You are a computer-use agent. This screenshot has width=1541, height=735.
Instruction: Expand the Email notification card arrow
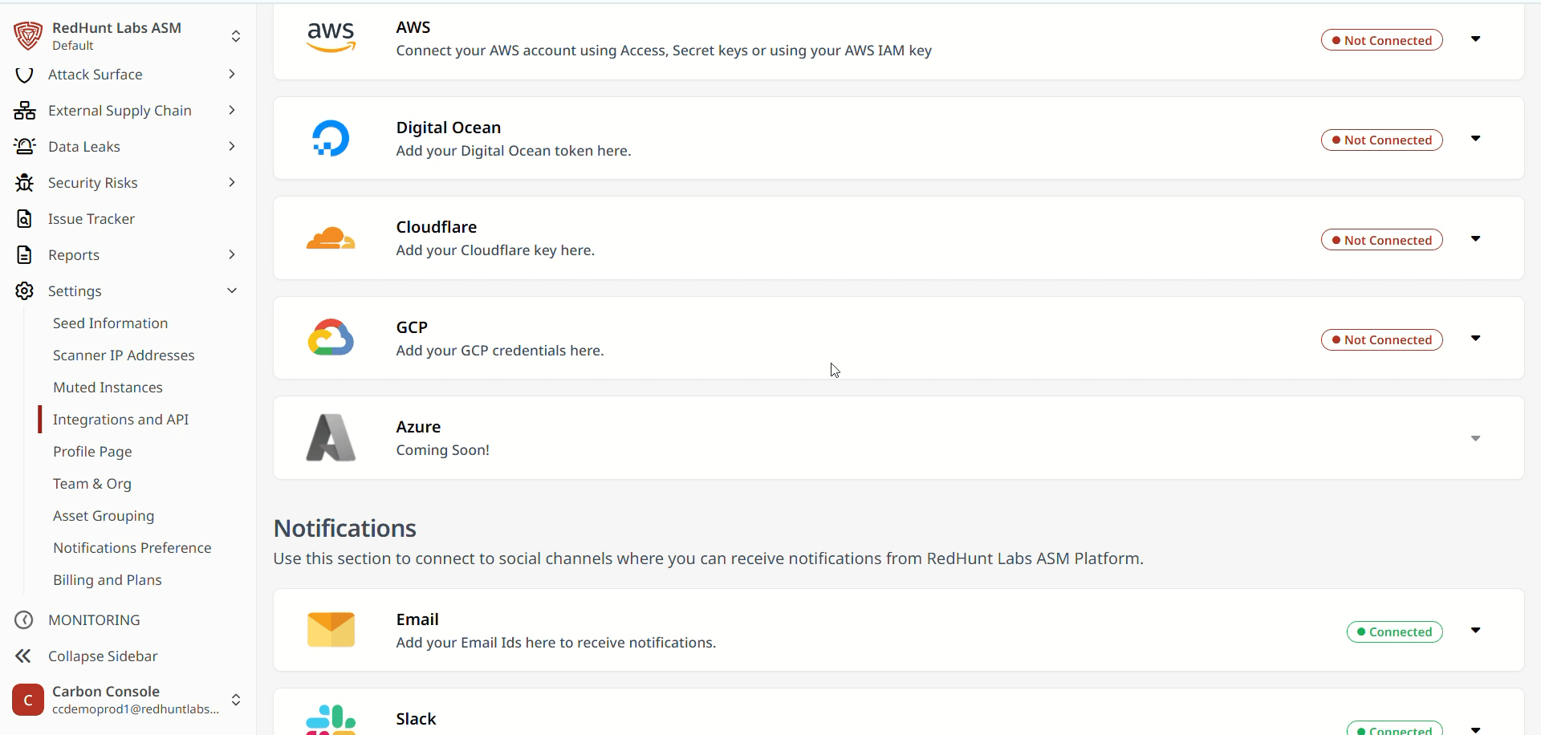point(1475,631)
